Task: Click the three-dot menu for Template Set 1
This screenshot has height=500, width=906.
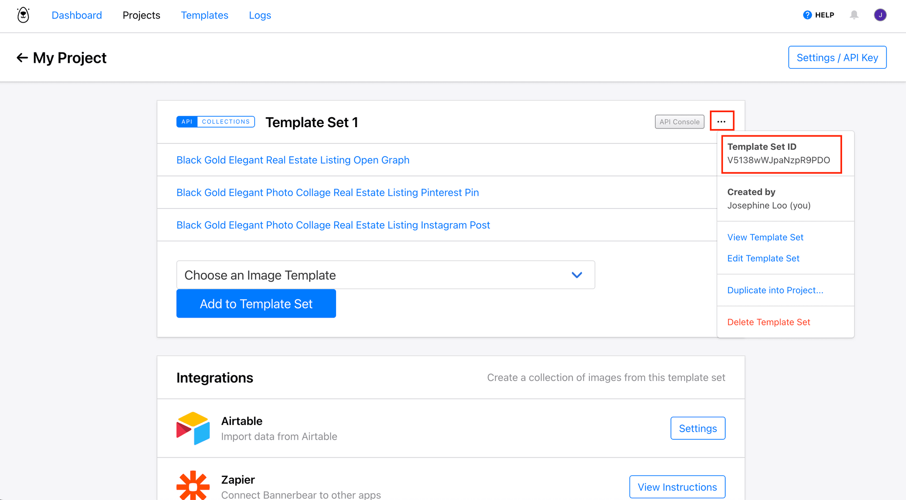Action: coord(722,121)
